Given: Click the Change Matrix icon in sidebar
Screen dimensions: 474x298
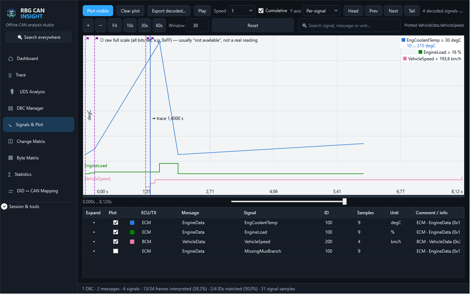Looking at the screenshot, I should (11, 141).
